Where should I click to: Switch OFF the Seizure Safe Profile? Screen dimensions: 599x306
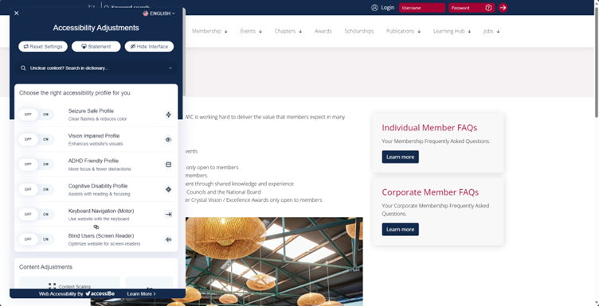click(28, 114)
